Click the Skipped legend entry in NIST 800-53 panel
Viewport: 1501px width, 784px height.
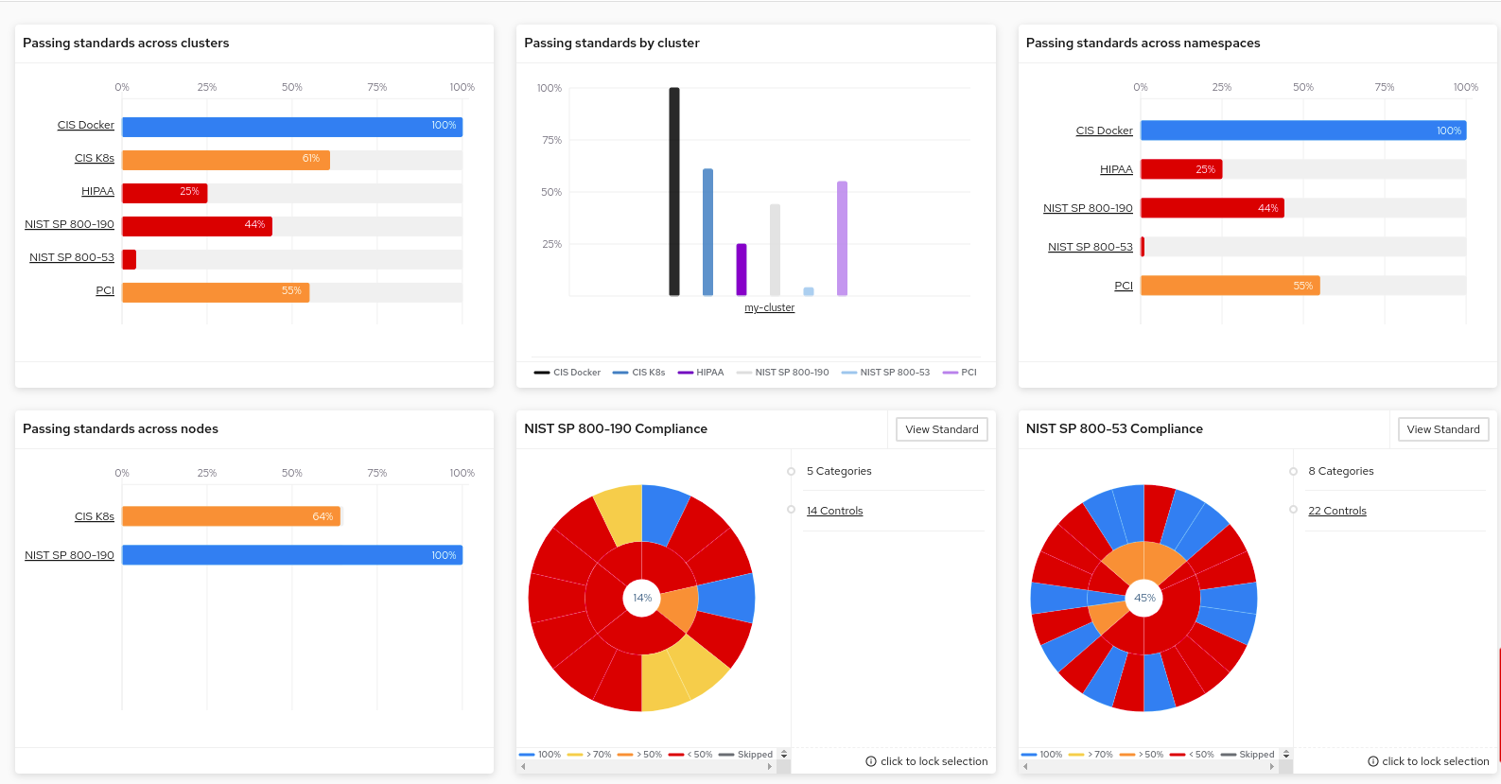point(1248,755)
